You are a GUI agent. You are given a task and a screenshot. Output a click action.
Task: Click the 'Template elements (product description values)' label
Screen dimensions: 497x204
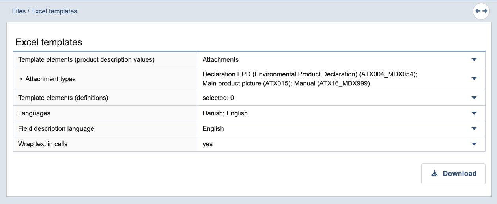[86, 60]
